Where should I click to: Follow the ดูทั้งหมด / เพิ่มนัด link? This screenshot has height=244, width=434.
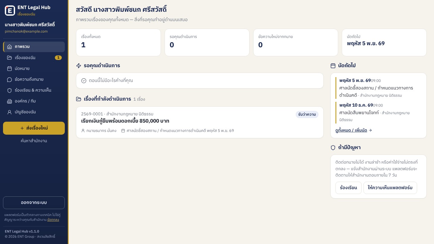[354, 130]
